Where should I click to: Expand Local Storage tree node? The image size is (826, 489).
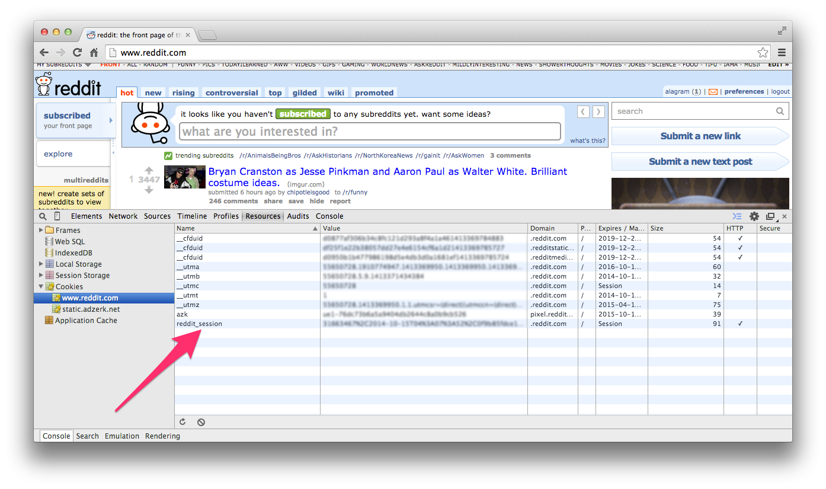click(41, 264)
